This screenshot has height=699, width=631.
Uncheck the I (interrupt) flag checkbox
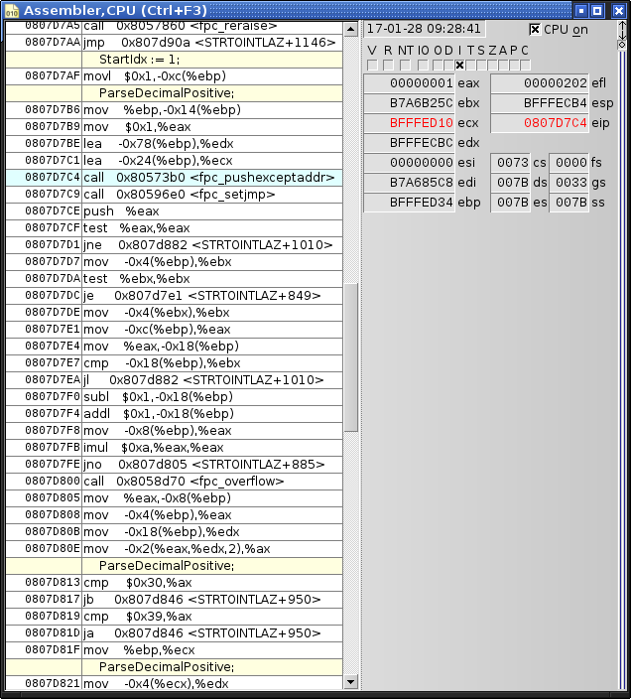click(x=459, y=66)
